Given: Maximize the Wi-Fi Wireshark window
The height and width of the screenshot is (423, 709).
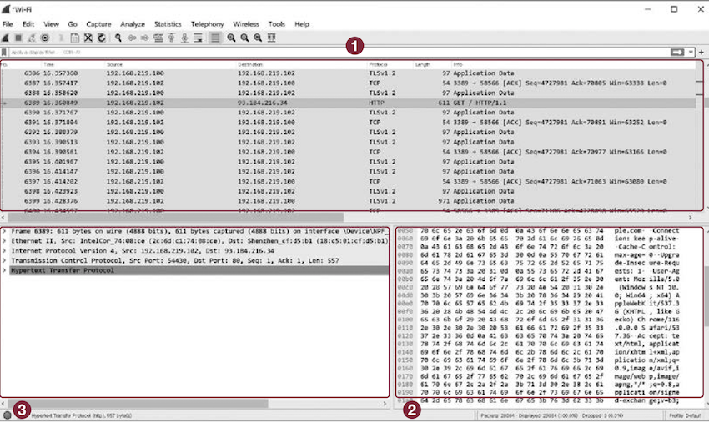Looking at the screenshot, I should (674, 9).
